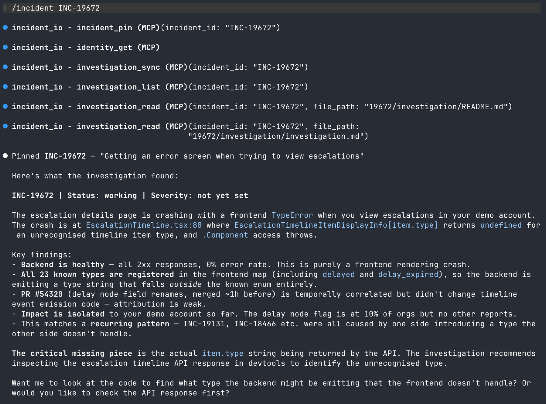Click the .Component highlighted code term
546x404 pixels.
[x=225, y=235]
